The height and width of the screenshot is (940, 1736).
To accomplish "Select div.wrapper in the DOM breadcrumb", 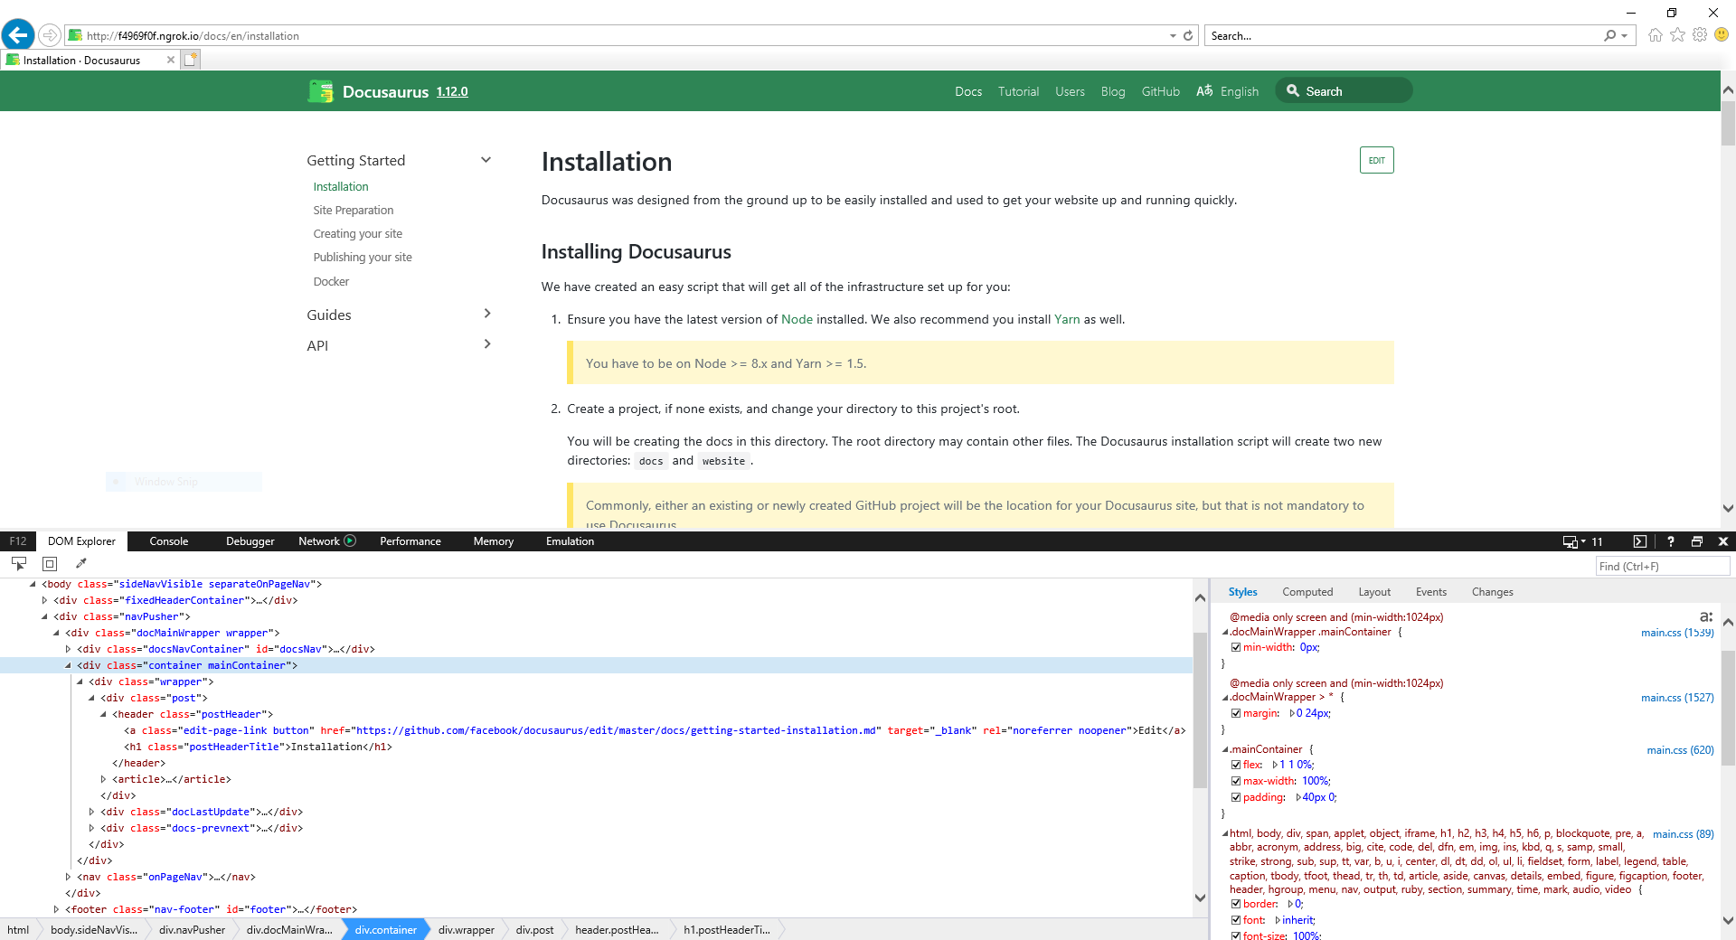I will tap(467, 929).
